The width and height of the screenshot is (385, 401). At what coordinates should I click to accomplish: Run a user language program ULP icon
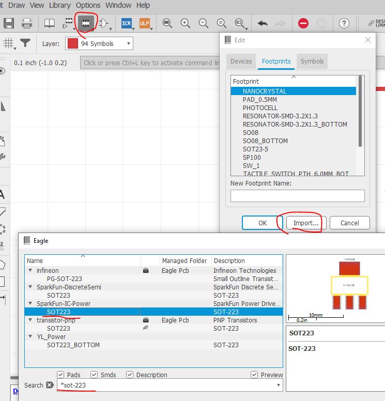click(145, 23)
